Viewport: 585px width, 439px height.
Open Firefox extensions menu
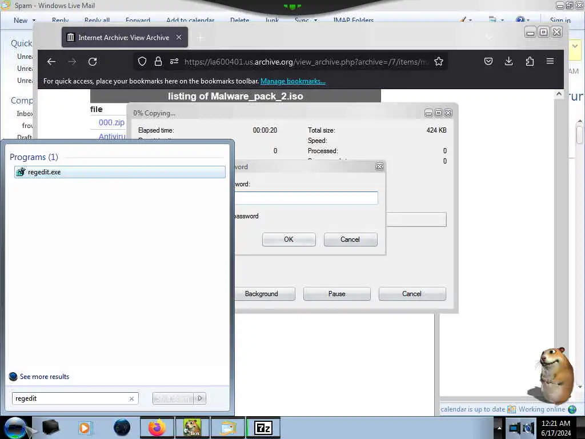530,61
